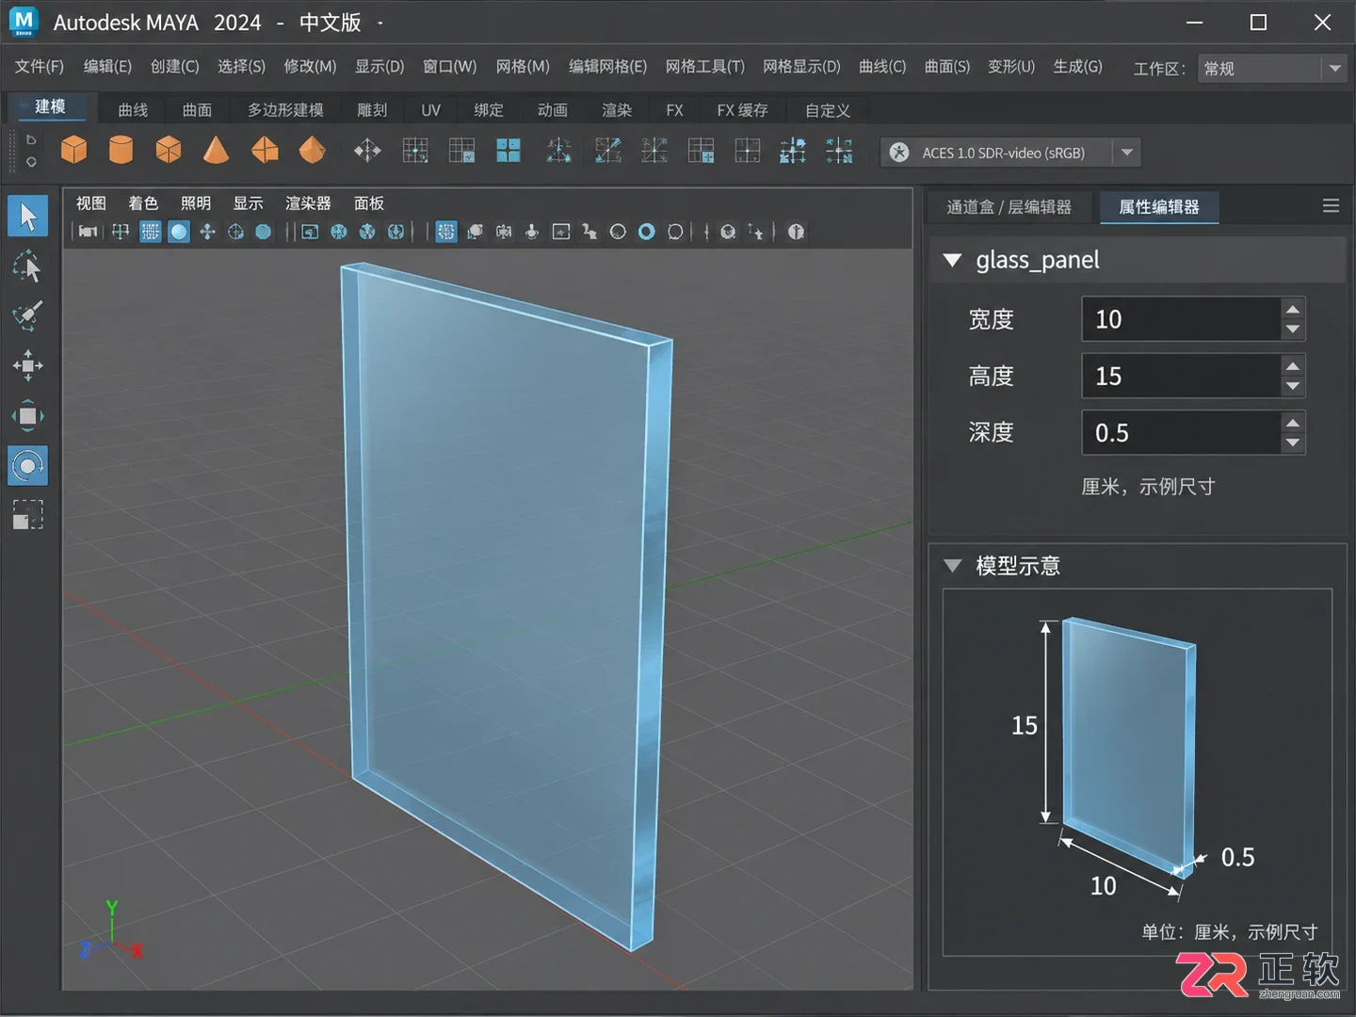Click the Maya logo in title bar

24,21
